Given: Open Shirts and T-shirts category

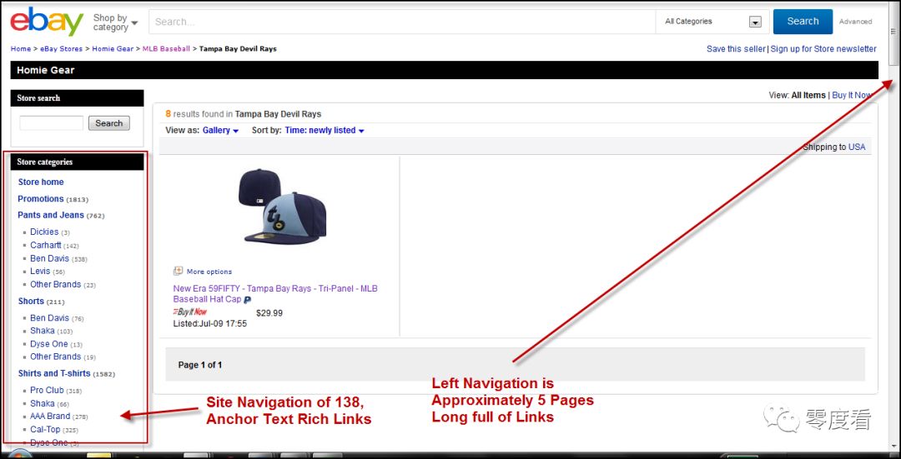Looking at the screenshot, I should [54, 373].
